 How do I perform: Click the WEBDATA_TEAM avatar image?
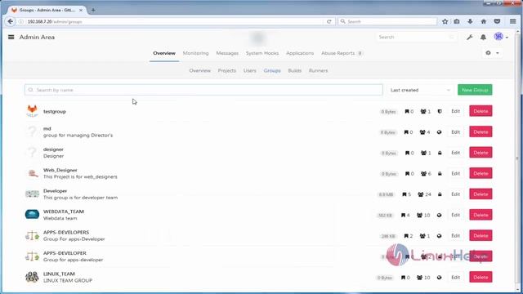click(32, 214)
